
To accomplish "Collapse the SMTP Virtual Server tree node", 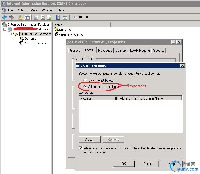I will [10, 34].
